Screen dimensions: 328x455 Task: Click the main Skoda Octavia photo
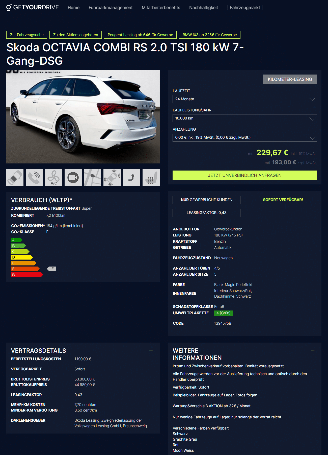point(83,117)
